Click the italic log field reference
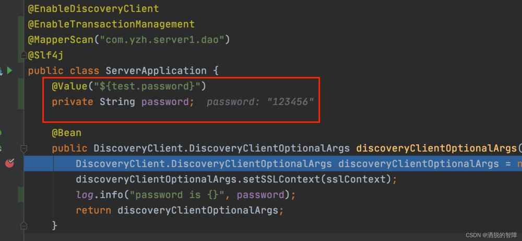522x241 pixels. pos(85,194)
